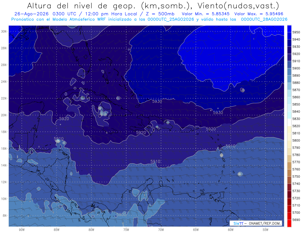The height and width of the screenshot is (233, 301).
Task: Click the 70W longitude axis label
Action: [161, 230]
